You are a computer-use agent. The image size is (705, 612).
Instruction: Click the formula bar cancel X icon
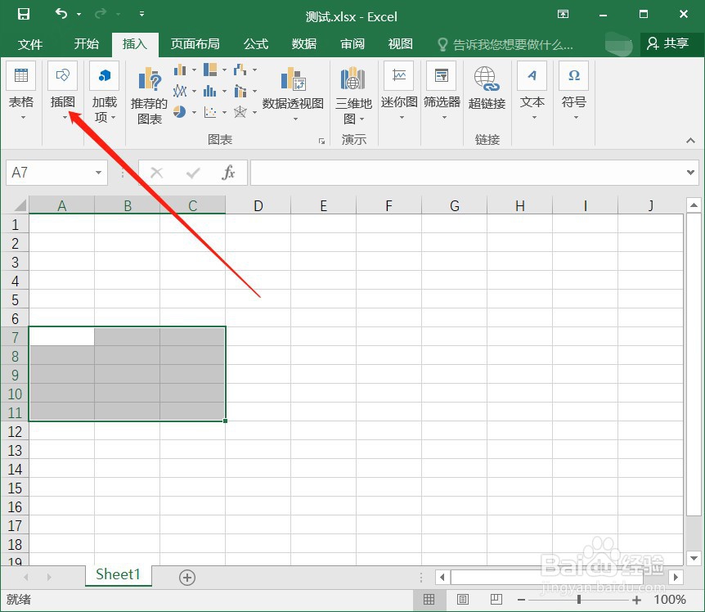pyautogui.click(x=156, y=173)
